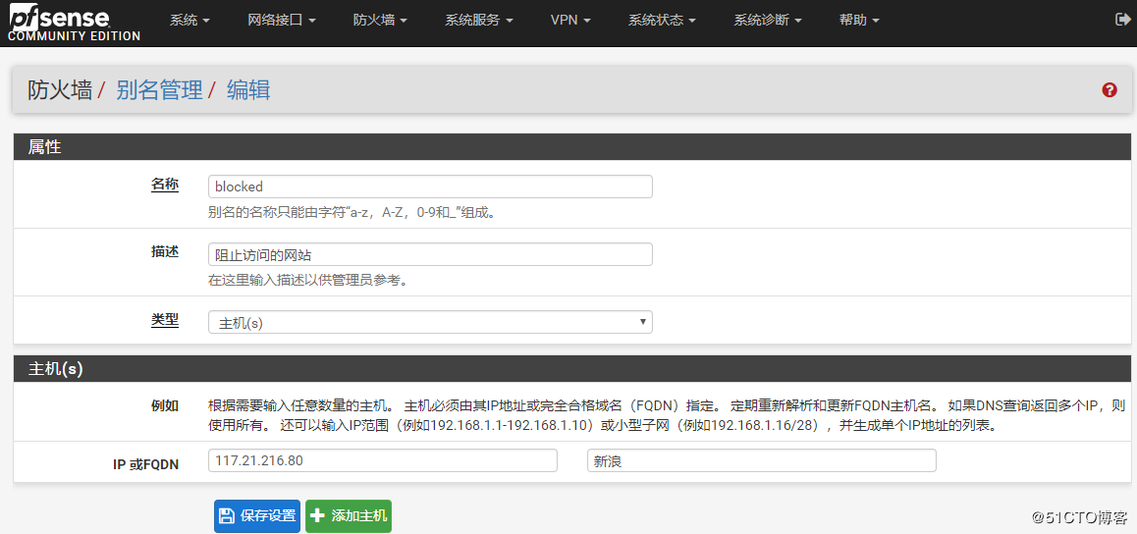The image size is (1137, 534).
Task: Open the 网络接口 menu
Action: tap(281, 21)
